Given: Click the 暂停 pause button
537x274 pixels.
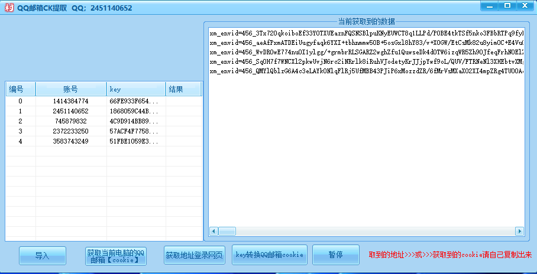Looking at the screenshot, I should coord(335,255).
